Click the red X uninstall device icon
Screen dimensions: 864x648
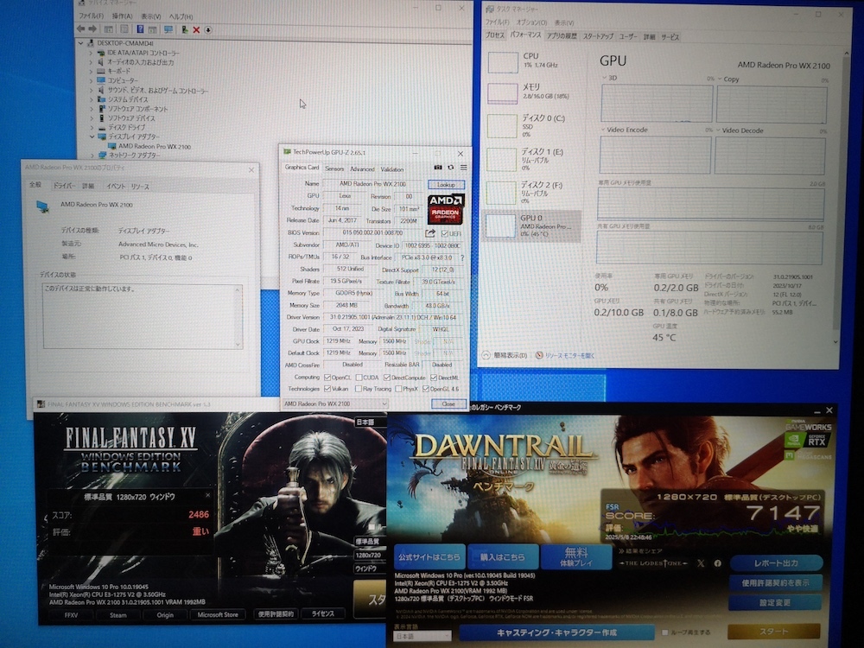196,29
